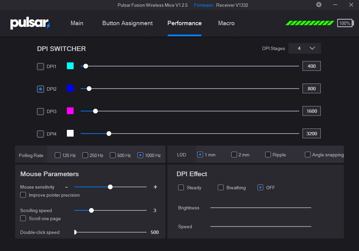Select the DPI1 stage checkbox

point(40,66)
